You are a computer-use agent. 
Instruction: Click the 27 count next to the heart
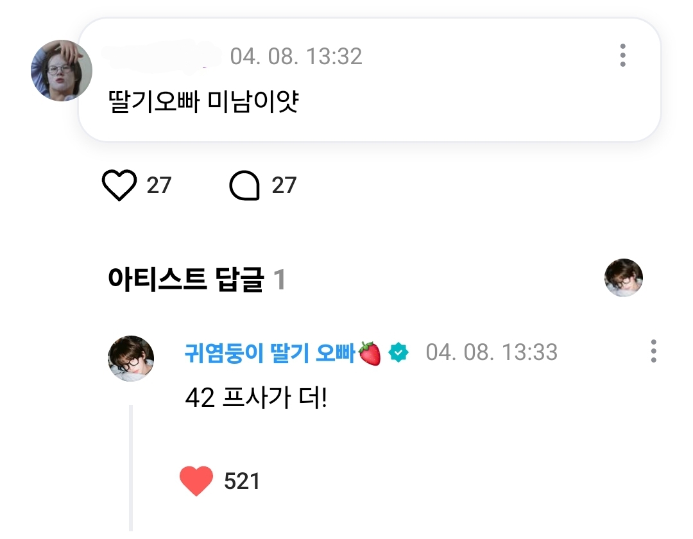tap(159, 185)
